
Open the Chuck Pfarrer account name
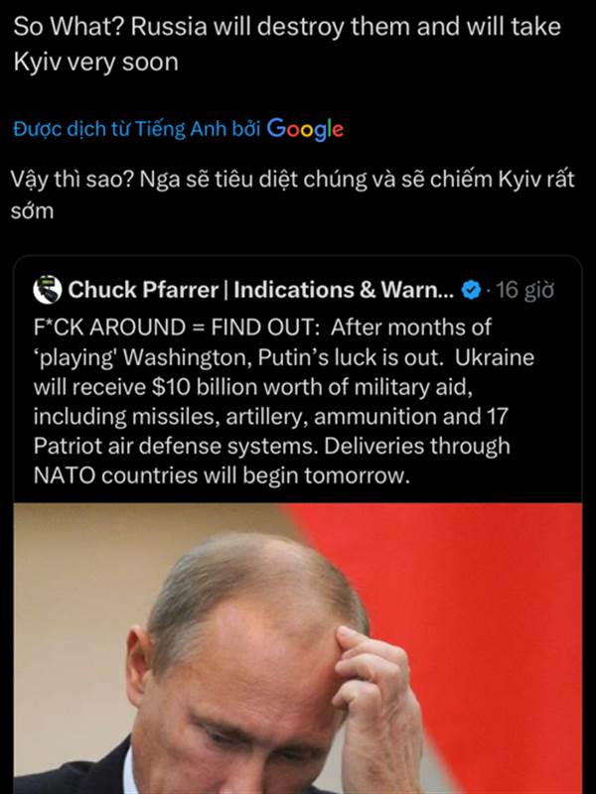pyautogui.click(x=261, y=290)
